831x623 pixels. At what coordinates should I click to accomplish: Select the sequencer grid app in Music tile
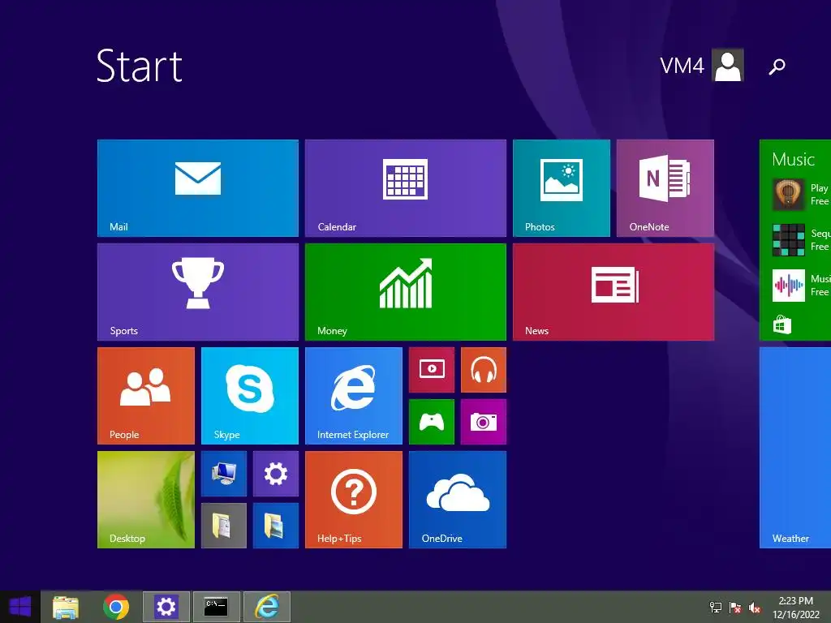point(789,240)
